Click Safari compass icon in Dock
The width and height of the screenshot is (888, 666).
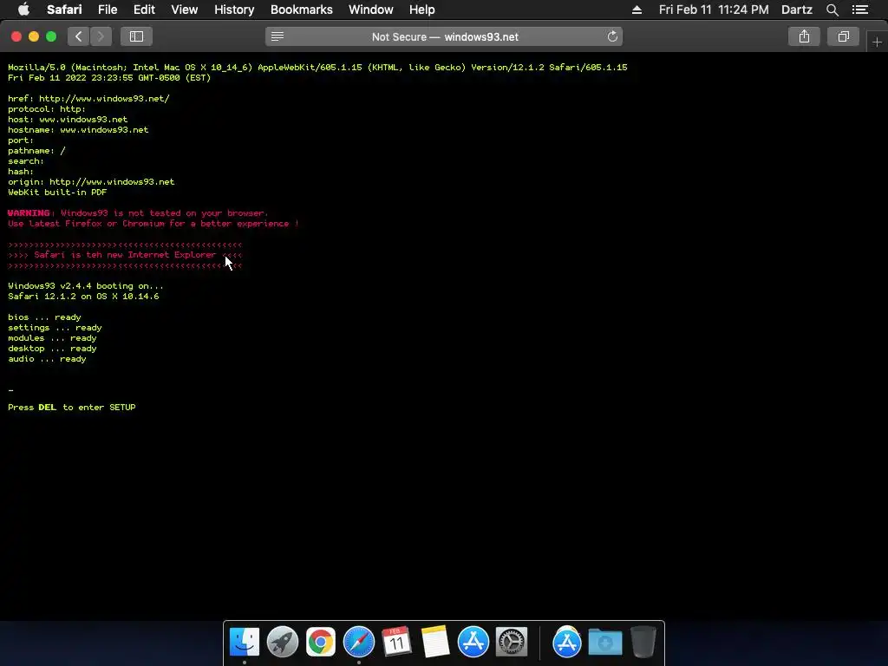[359, 642]
